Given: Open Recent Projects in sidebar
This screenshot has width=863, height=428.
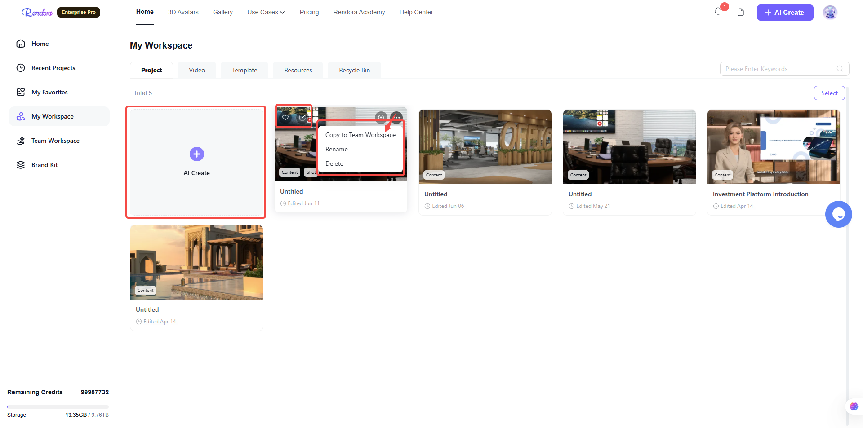Looking at the screenshot, I should (x=59, y=68).
